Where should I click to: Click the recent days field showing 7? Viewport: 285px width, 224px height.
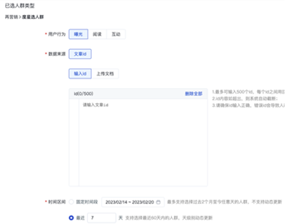(102, 218)
